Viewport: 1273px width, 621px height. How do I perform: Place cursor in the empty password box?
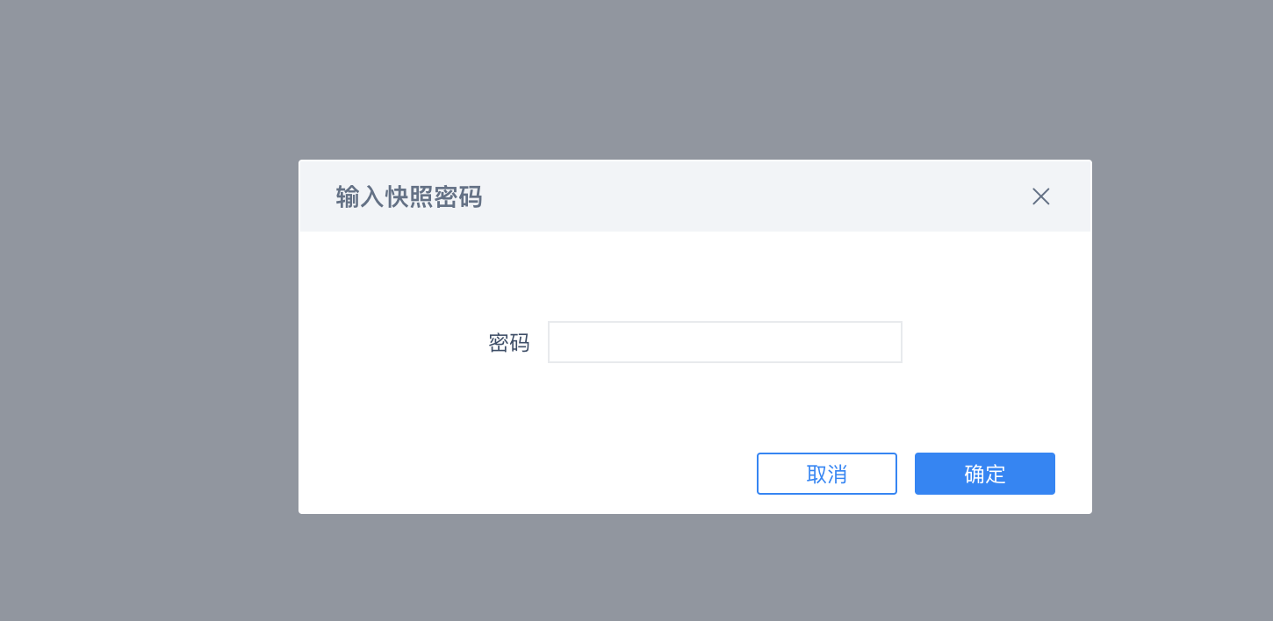point(724,342)
